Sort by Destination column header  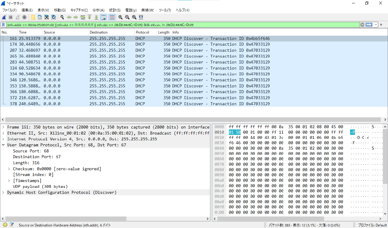112,32
